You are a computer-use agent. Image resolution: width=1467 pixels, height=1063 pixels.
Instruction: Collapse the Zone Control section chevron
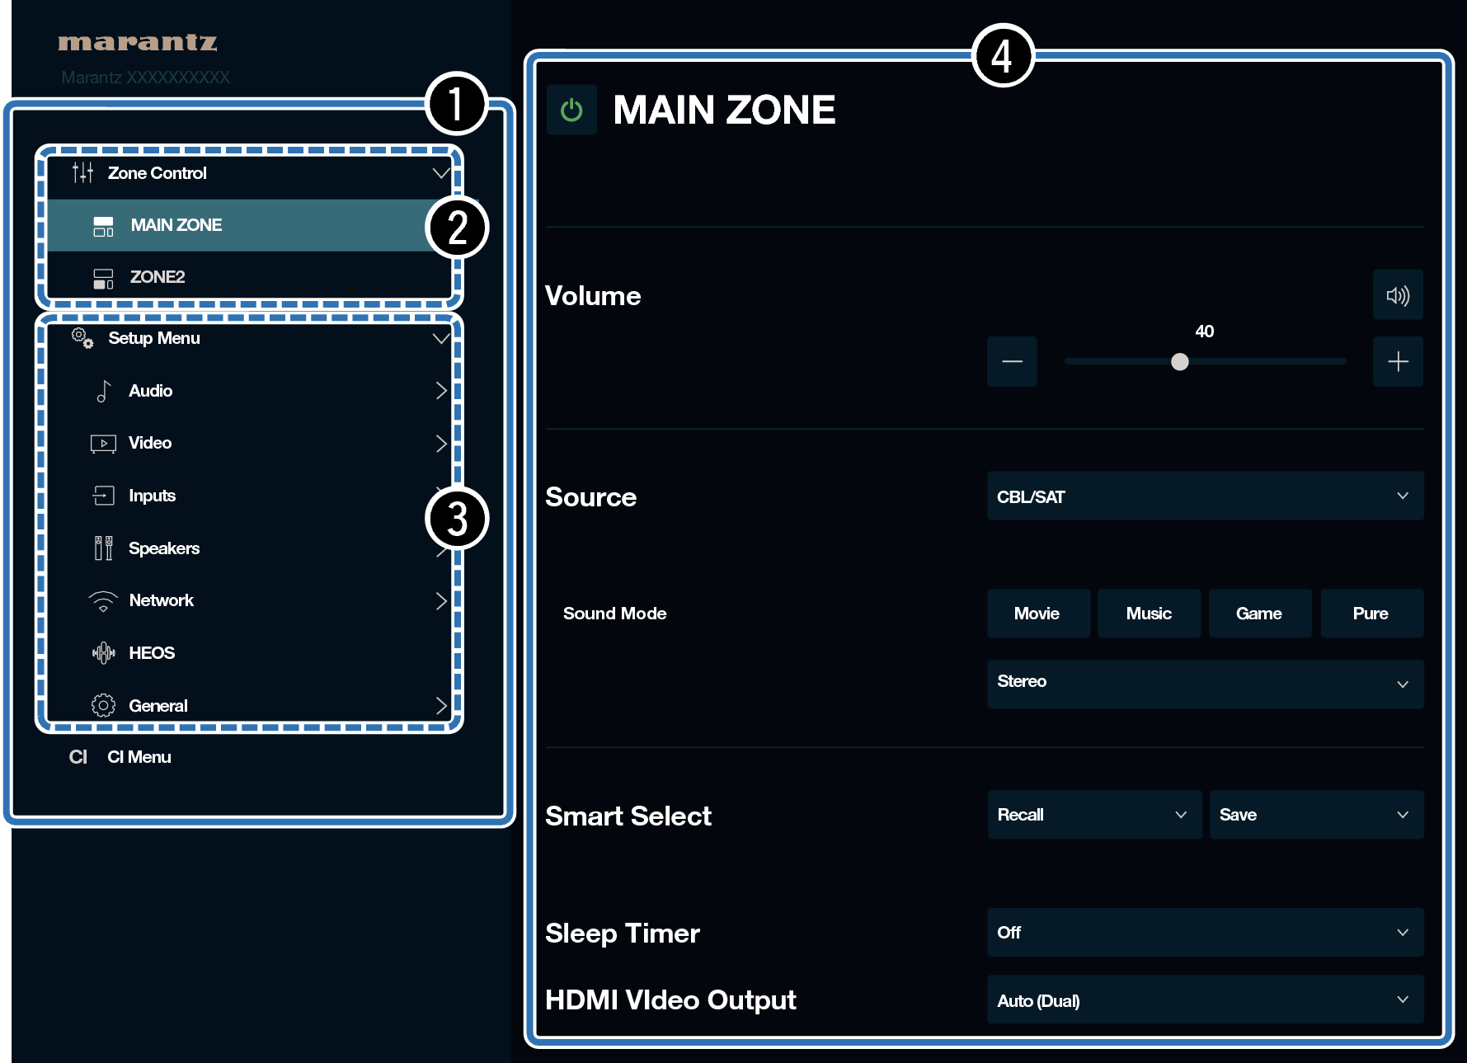tap(440, 173)
